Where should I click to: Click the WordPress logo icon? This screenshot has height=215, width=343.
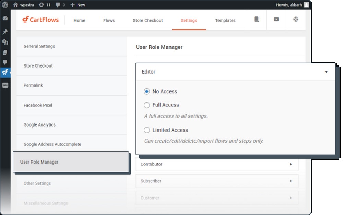[x=5, y=4]
